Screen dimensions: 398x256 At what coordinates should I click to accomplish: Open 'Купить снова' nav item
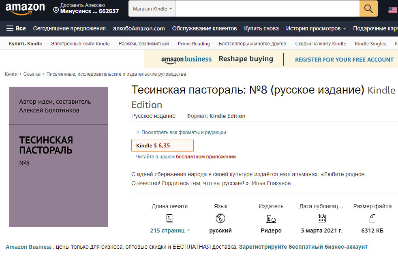click(x=261, y=28)
